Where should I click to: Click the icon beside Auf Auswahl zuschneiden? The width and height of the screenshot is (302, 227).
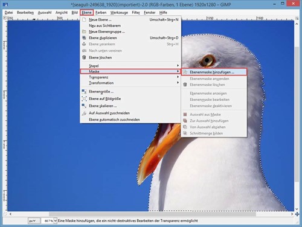84,113
